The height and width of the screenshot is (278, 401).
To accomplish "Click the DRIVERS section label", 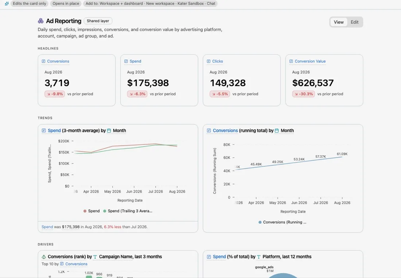I will coord(46,244).
